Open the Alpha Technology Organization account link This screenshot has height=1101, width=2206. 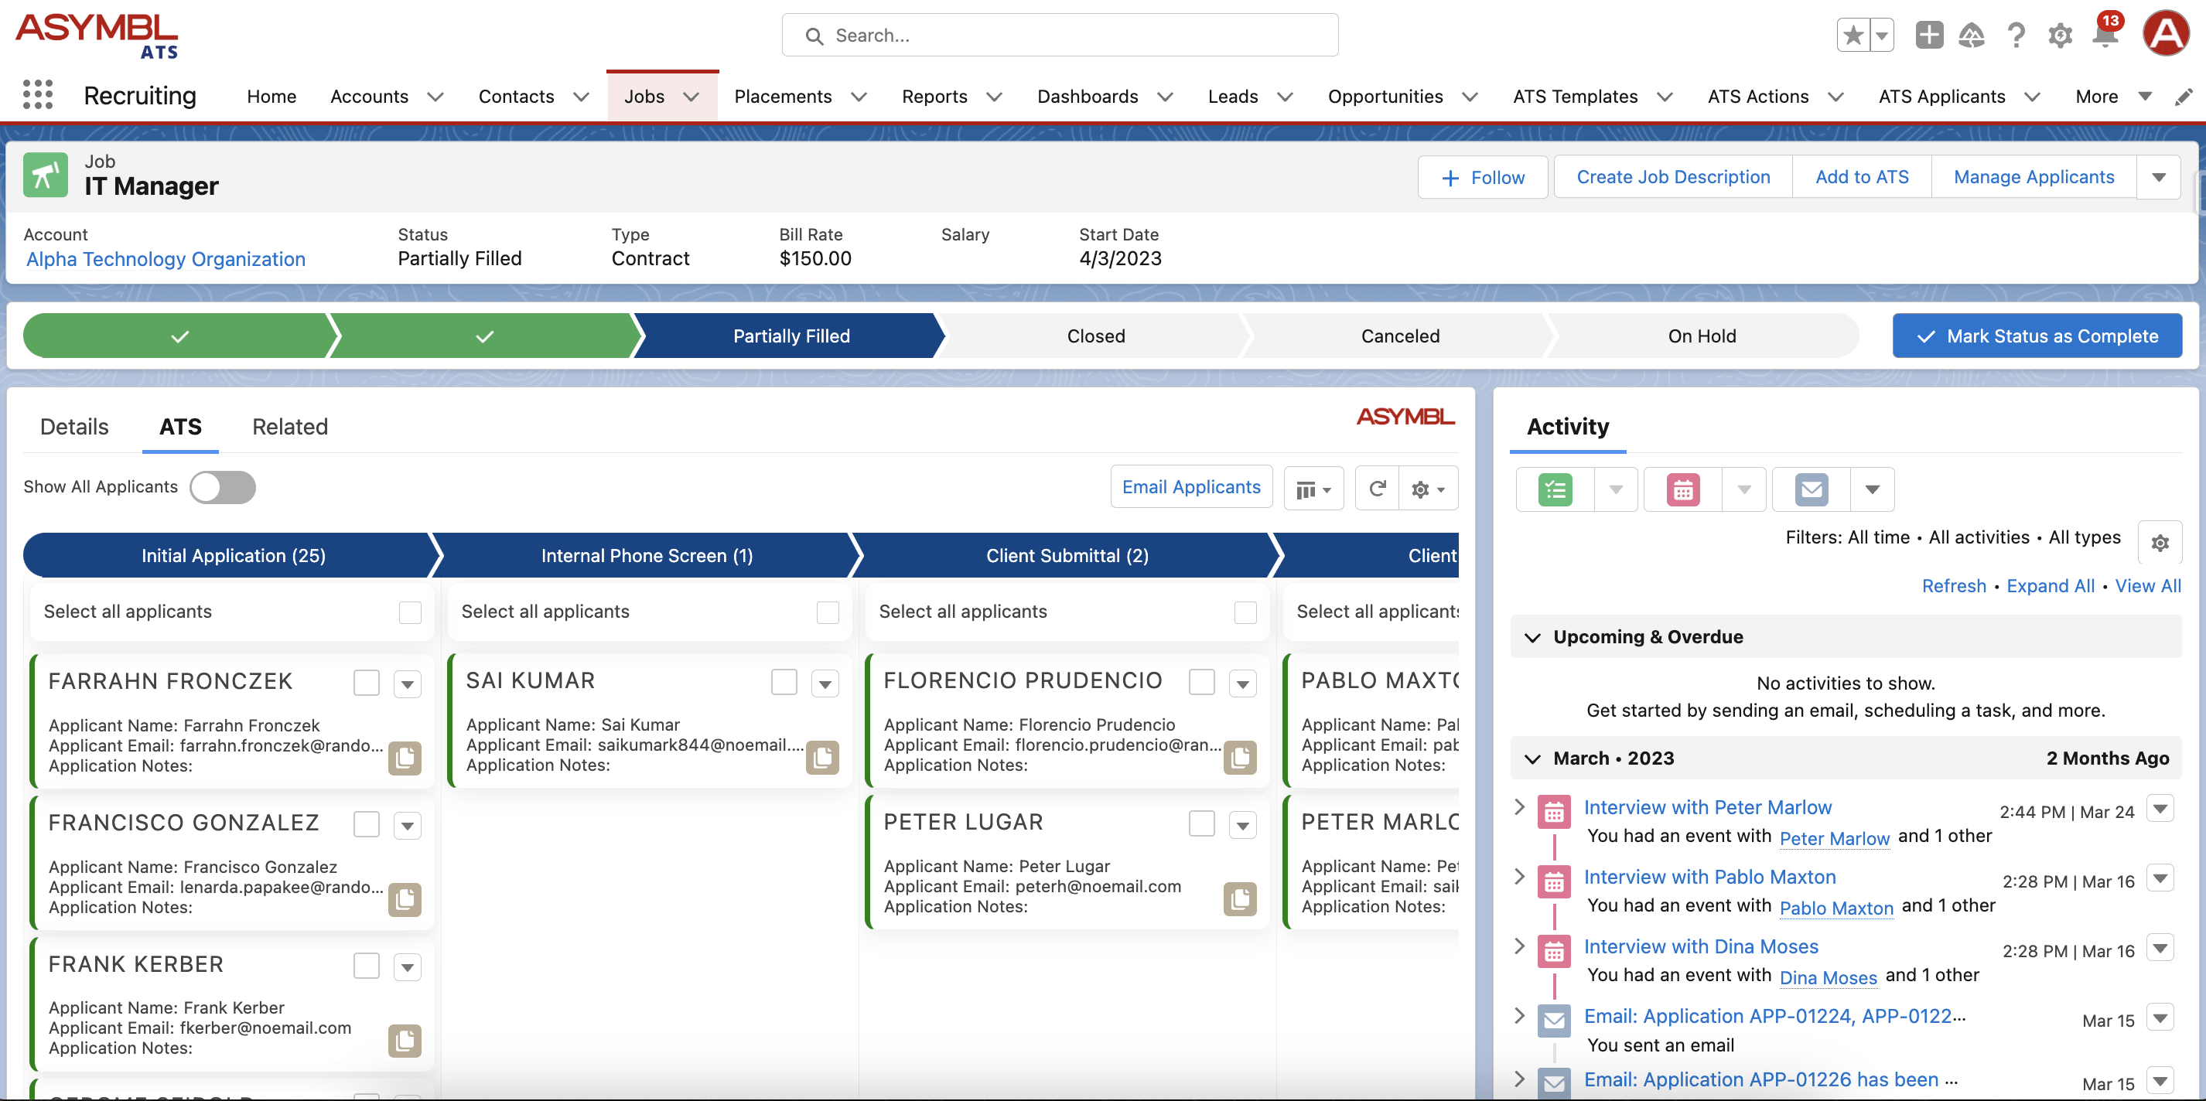click(166, 257)
